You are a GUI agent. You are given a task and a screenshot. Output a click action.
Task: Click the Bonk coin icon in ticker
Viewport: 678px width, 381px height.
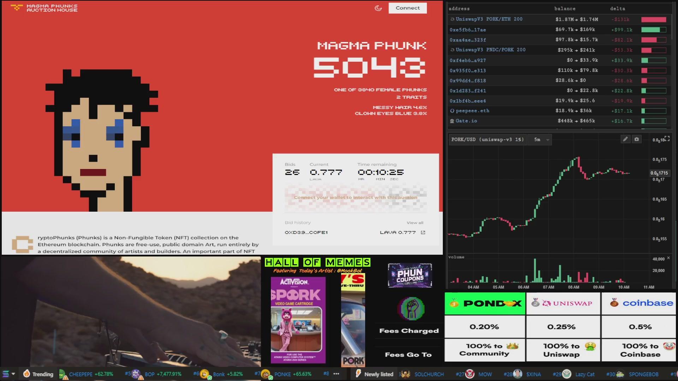(205, 374)
